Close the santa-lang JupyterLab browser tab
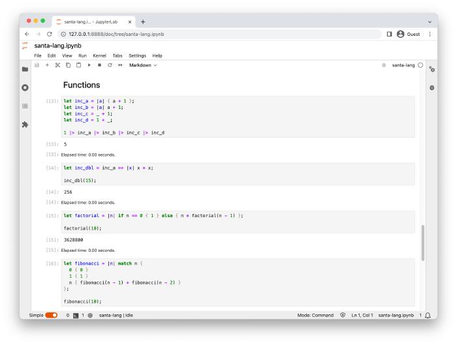457x345 pixels. (130, 22)
